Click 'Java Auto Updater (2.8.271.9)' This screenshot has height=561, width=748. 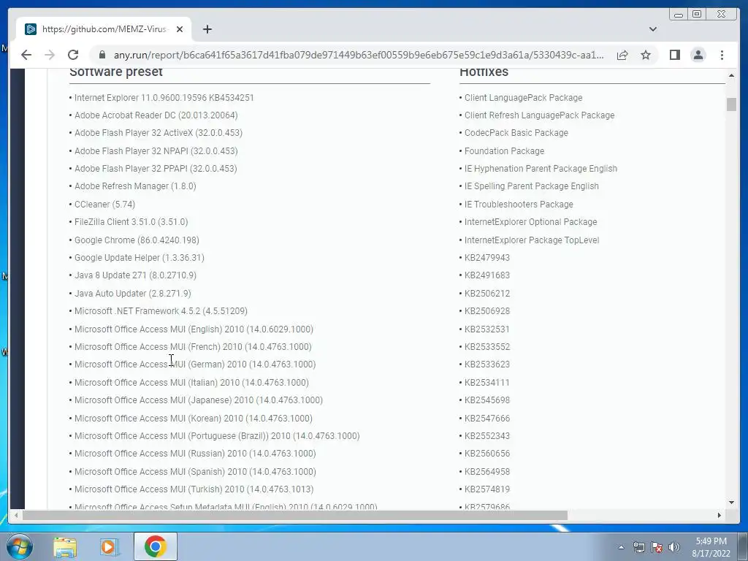(133, 294)
